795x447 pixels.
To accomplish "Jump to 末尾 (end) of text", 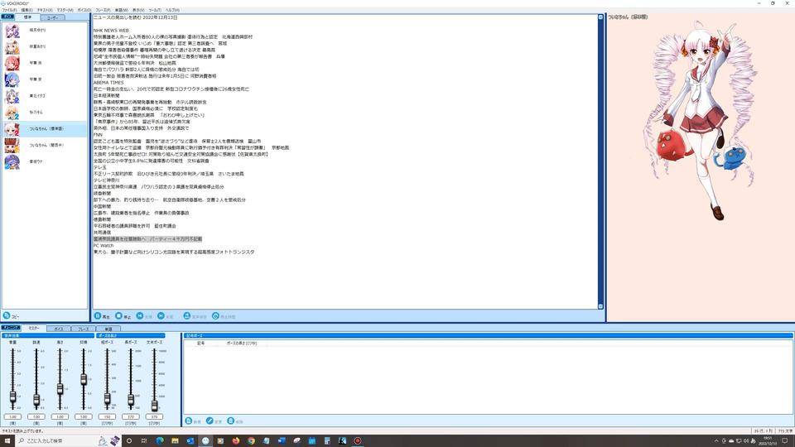I will pyautogui.click(x=166, y=316).
